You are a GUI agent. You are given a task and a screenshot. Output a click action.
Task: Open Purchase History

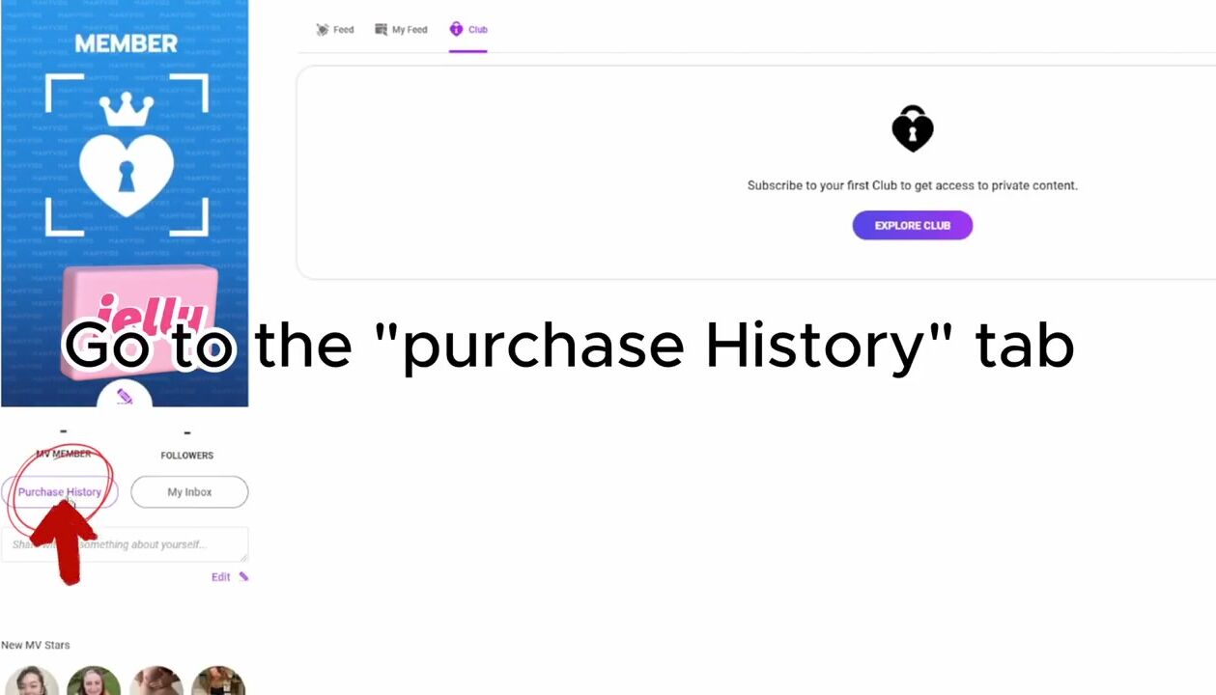pyautogui.click(x=60, y=492)
